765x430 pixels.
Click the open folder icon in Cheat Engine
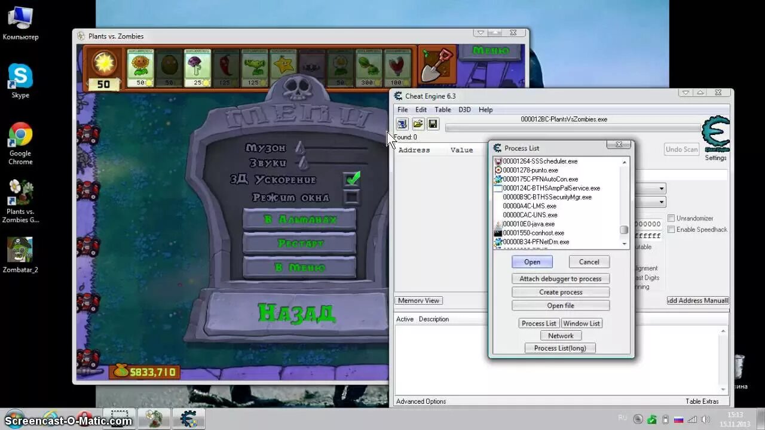coord(418,124)
